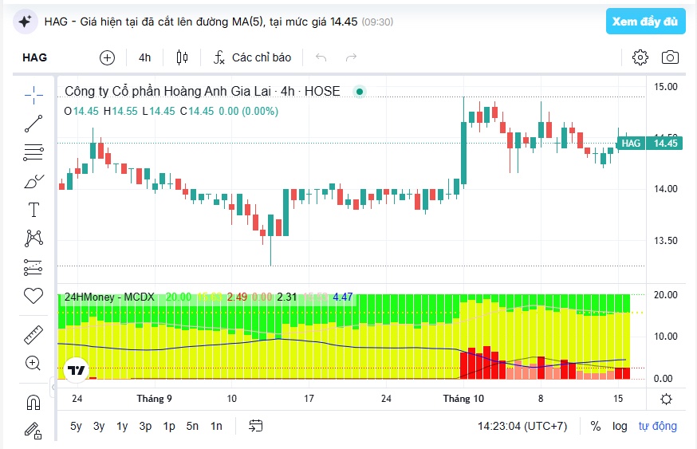Select the 1y time range
697x449 pixels.
(x=122, y=426)
